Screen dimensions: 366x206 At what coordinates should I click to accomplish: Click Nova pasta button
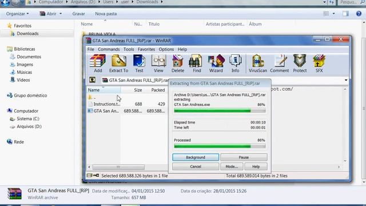pos(106,14)
